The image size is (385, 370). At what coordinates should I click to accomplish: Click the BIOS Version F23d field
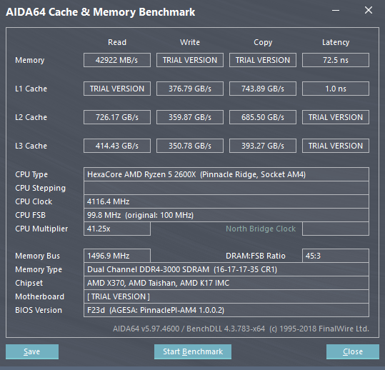point(226,310)
